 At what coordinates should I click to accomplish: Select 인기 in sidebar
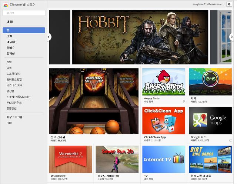click(9, 36)
